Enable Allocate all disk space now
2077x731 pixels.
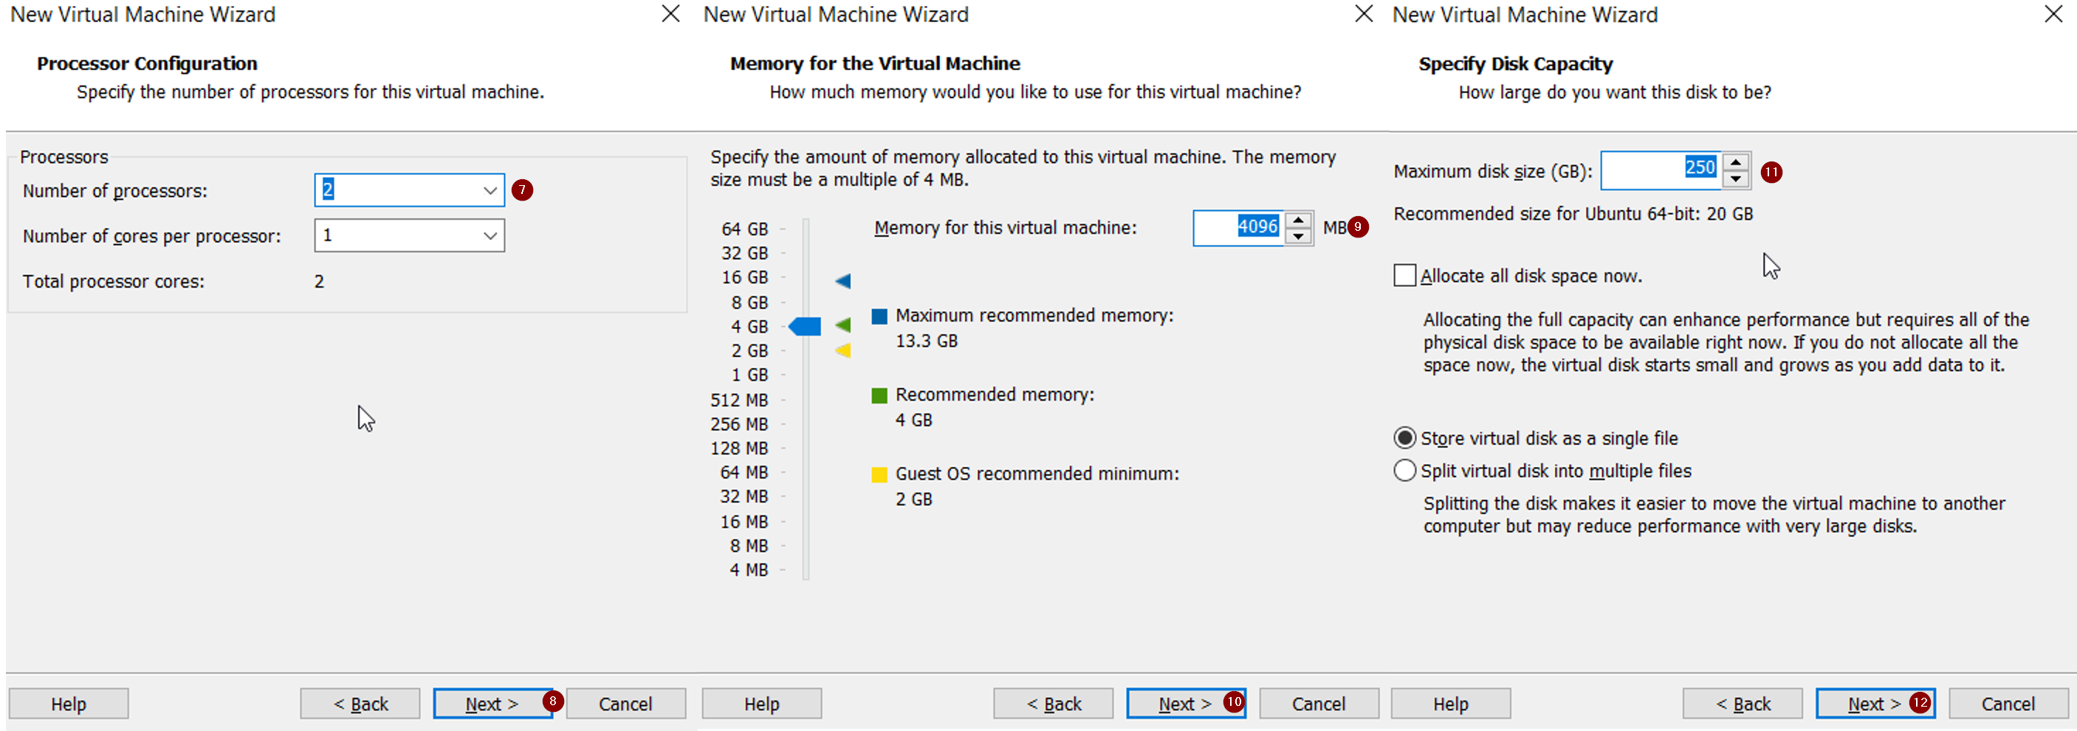point(1404,275)
